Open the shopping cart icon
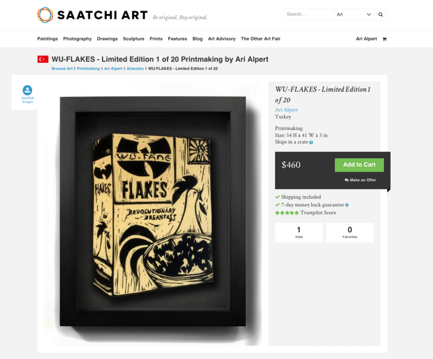The width and height of the screenshot is (433, 359). click(x=384, y=39)
